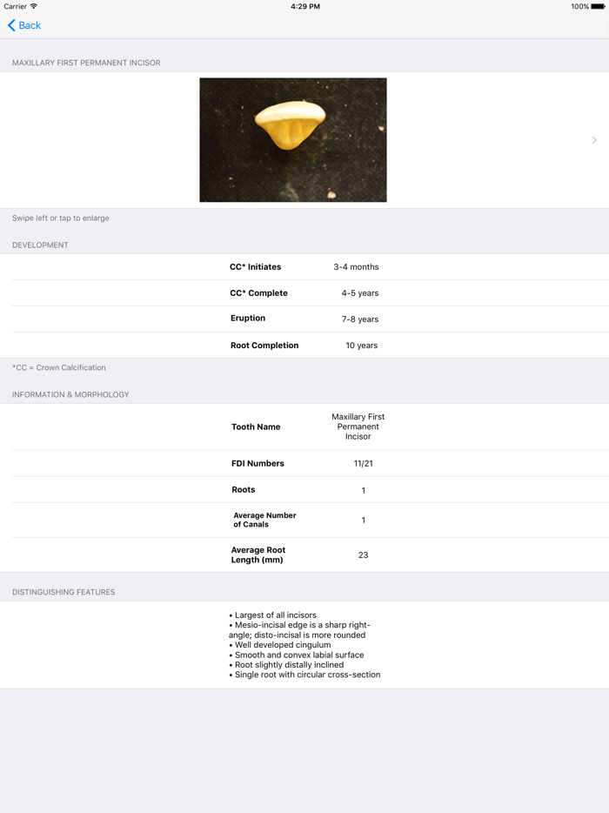Select the FDI Numbers row
The width and height of the screenshot is (609, 813).
tap(304, 463)
